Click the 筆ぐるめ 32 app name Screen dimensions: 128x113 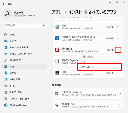point(67,49)
